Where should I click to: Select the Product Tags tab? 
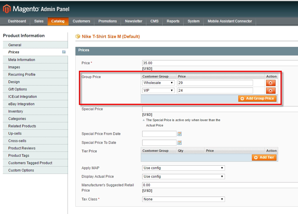pos(35,156)
